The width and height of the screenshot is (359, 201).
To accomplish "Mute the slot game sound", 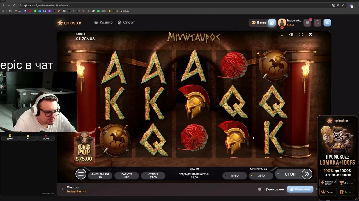I will coord(291,35).
